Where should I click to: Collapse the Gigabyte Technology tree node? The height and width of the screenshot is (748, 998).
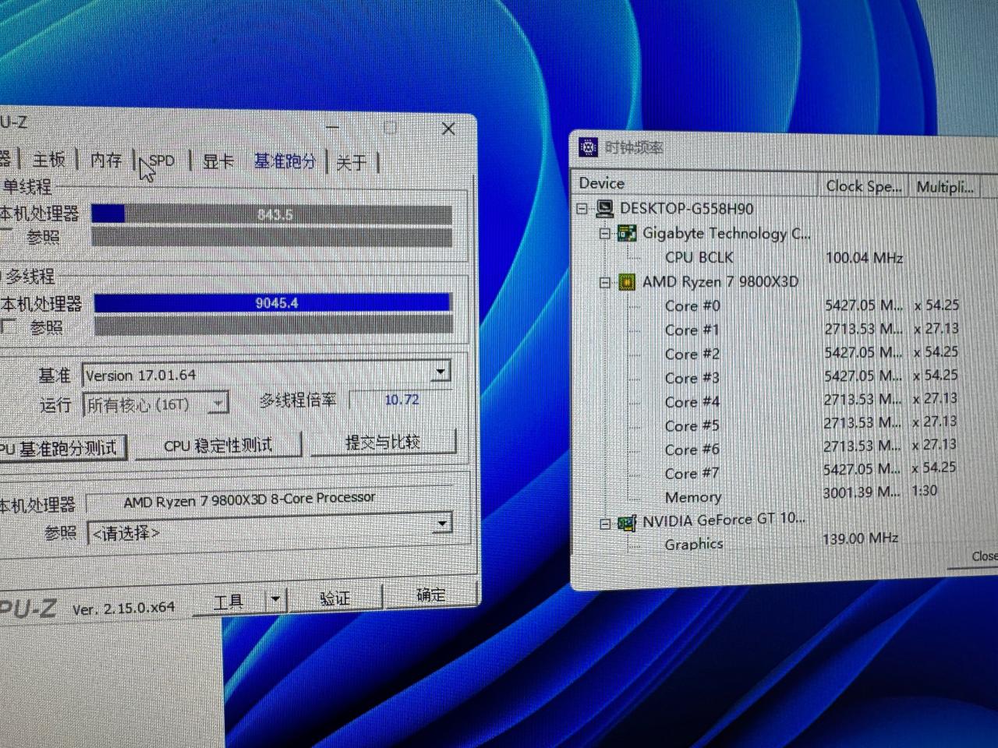click(x=605, y=233)
